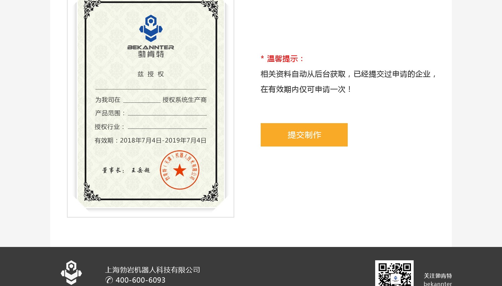The width and height of the screenshot is (502, 286).
Task: Click the 关注勃肯特 follow label
Action: pos(438,276)
